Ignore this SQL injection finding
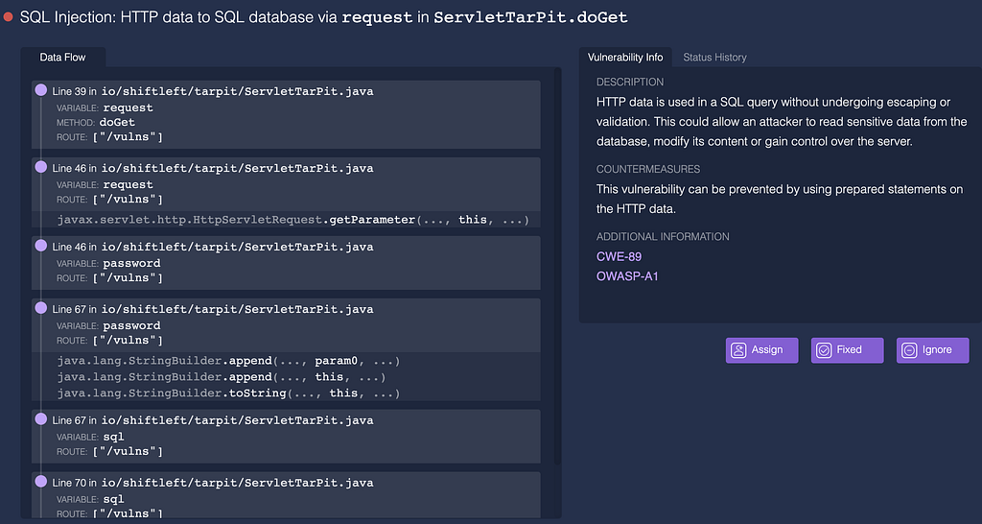The height and width of the screenshot is (524, 982). point(932,350)
